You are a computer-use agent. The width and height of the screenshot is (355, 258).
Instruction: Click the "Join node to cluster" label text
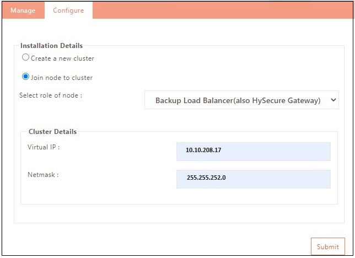click(62, 78)
